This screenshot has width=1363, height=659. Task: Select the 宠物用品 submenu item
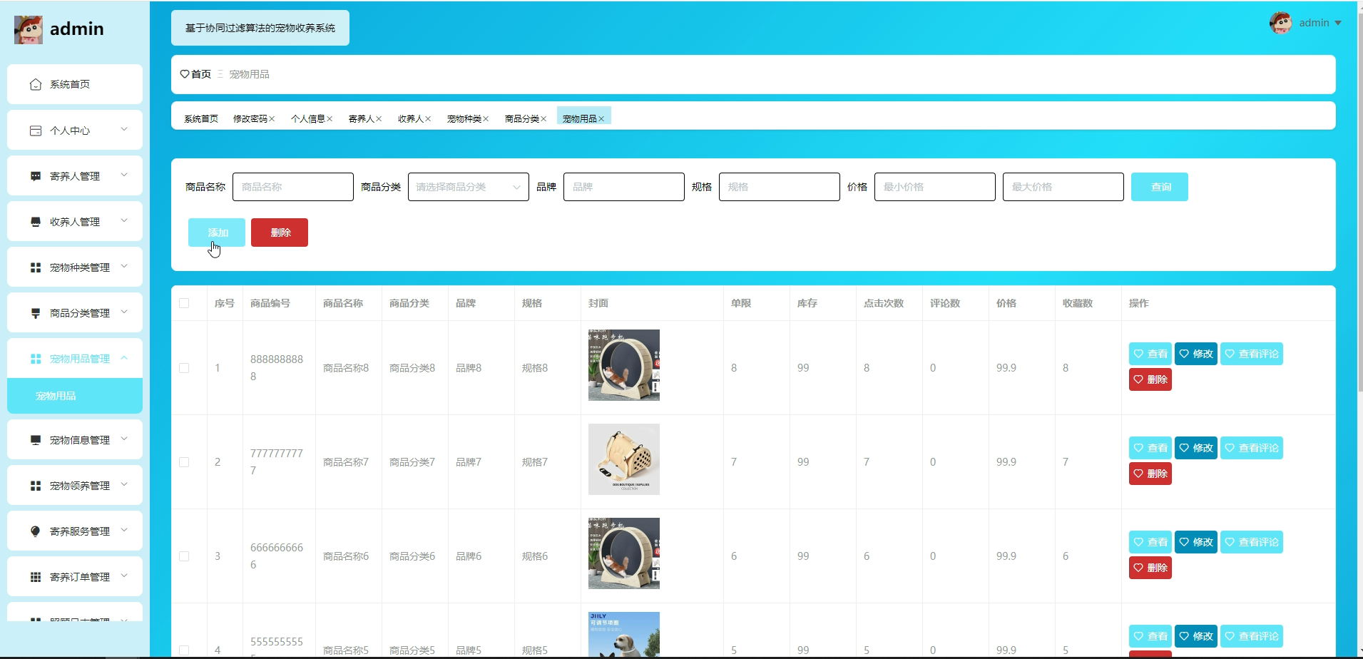(x=75, y=396)
